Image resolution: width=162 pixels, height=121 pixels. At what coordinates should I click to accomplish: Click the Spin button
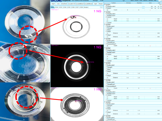[96, 4]
